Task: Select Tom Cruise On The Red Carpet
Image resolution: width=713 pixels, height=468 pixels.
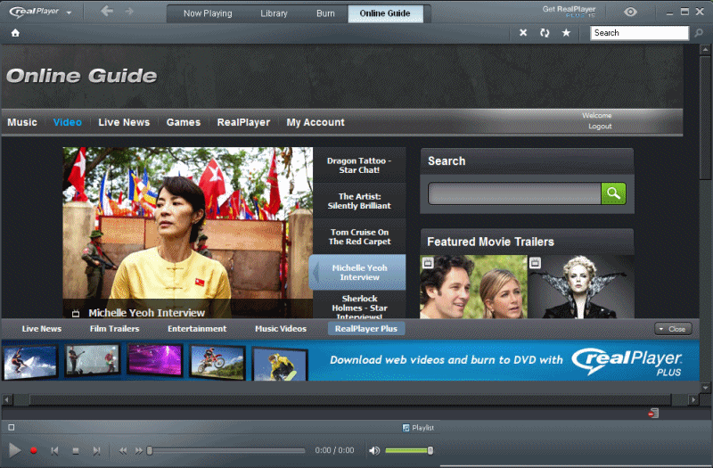Action: [x=359, y=237]
